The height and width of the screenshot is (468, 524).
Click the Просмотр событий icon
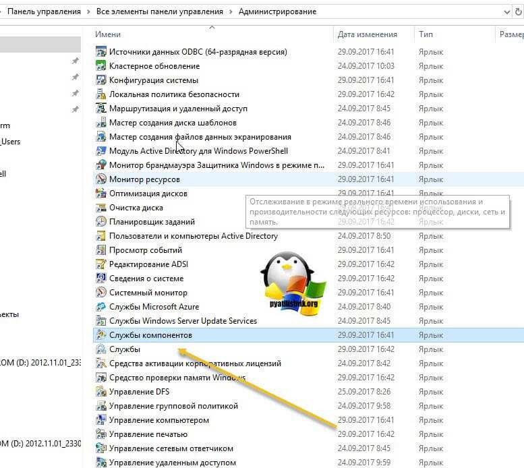[x=101, y=250]
